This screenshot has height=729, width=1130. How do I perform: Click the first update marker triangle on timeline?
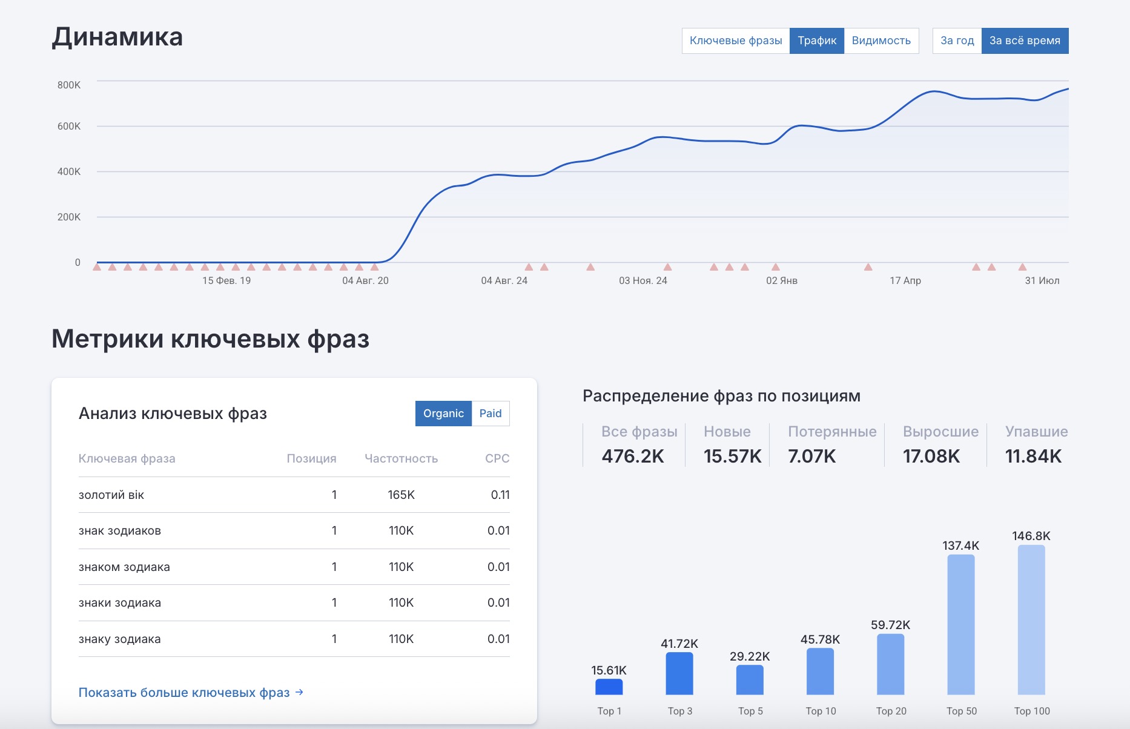[97, 267]
